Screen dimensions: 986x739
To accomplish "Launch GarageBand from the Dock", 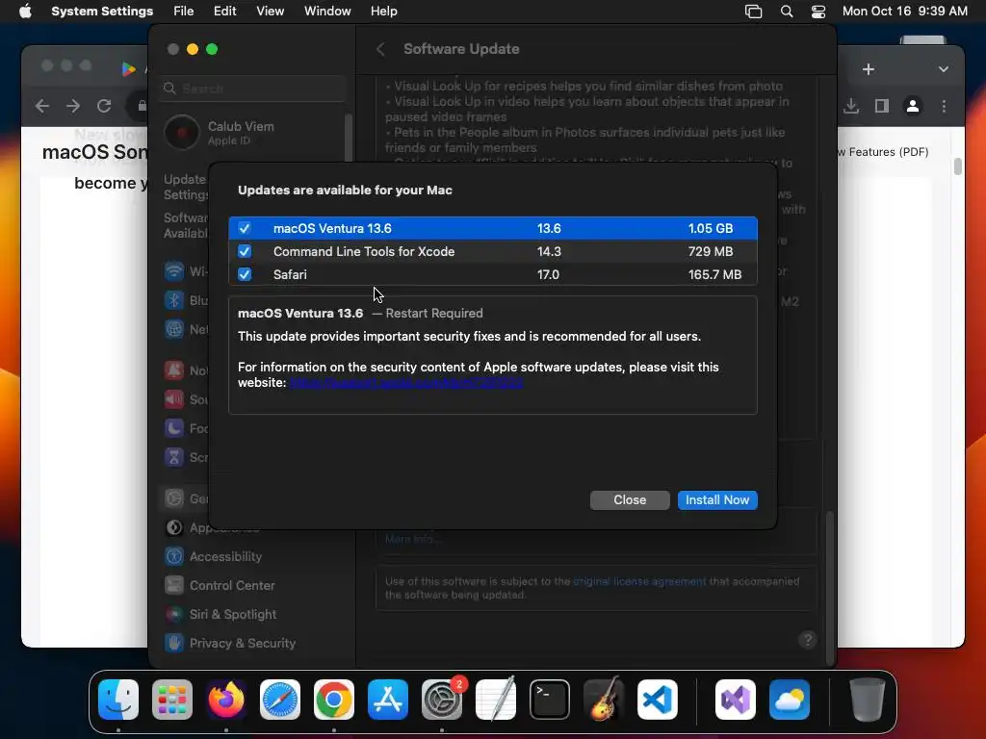I will pos(604,700).
